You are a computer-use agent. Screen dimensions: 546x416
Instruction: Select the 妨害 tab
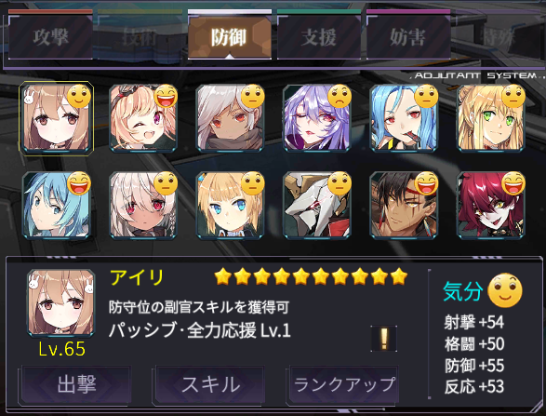[x=407, y=36]
